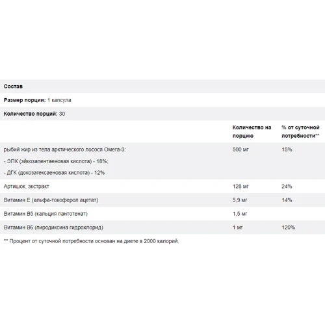Click the Артишок, экстракт row
The width and height of the screenshot is (325, 325).
click(162, 186)
